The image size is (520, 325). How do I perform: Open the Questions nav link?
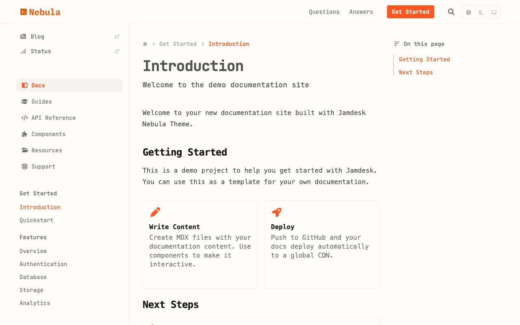tap(324, 12)
